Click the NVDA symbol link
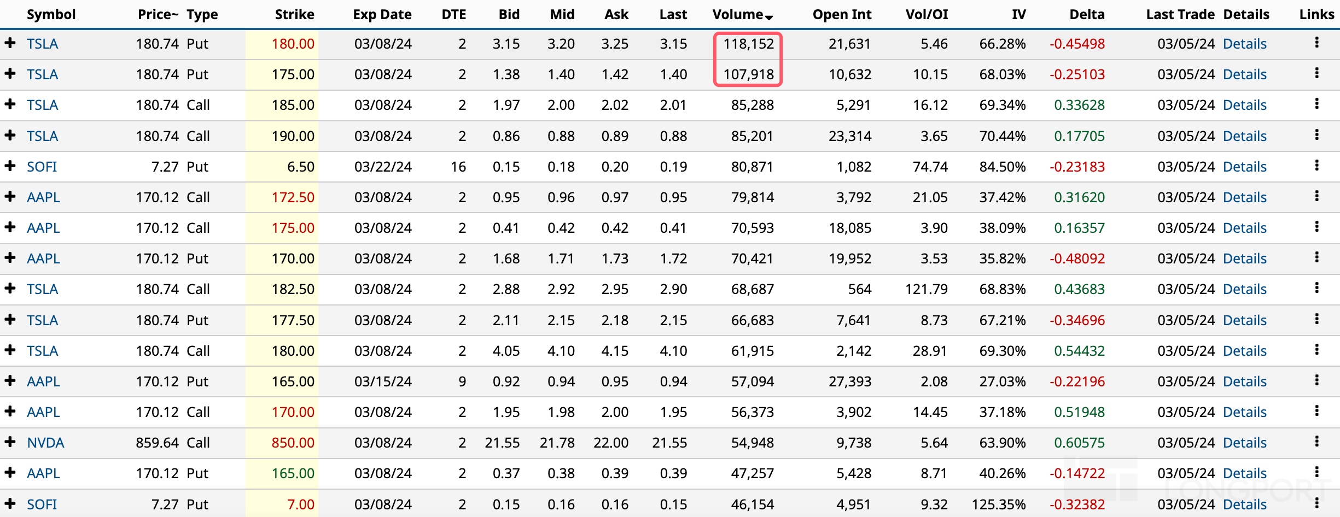 pos(45,443)
